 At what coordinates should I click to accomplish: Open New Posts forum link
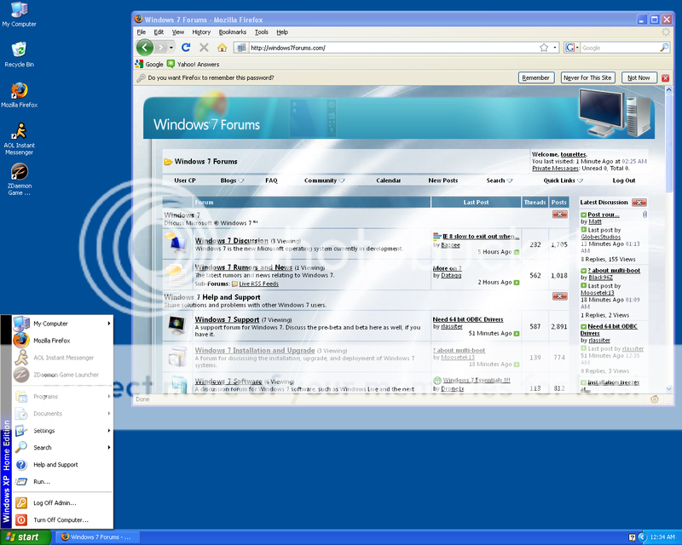(442, 181)
